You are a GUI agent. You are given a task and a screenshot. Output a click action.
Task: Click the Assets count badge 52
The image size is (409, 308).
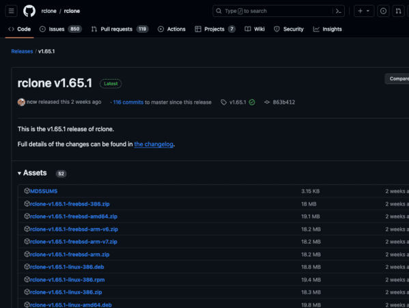pyautogui.click(x=61, y=173)
